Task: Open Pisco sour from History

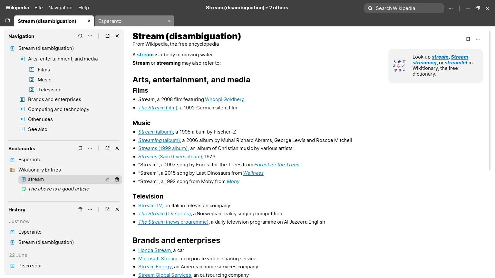Action: (x=30, y=265)
